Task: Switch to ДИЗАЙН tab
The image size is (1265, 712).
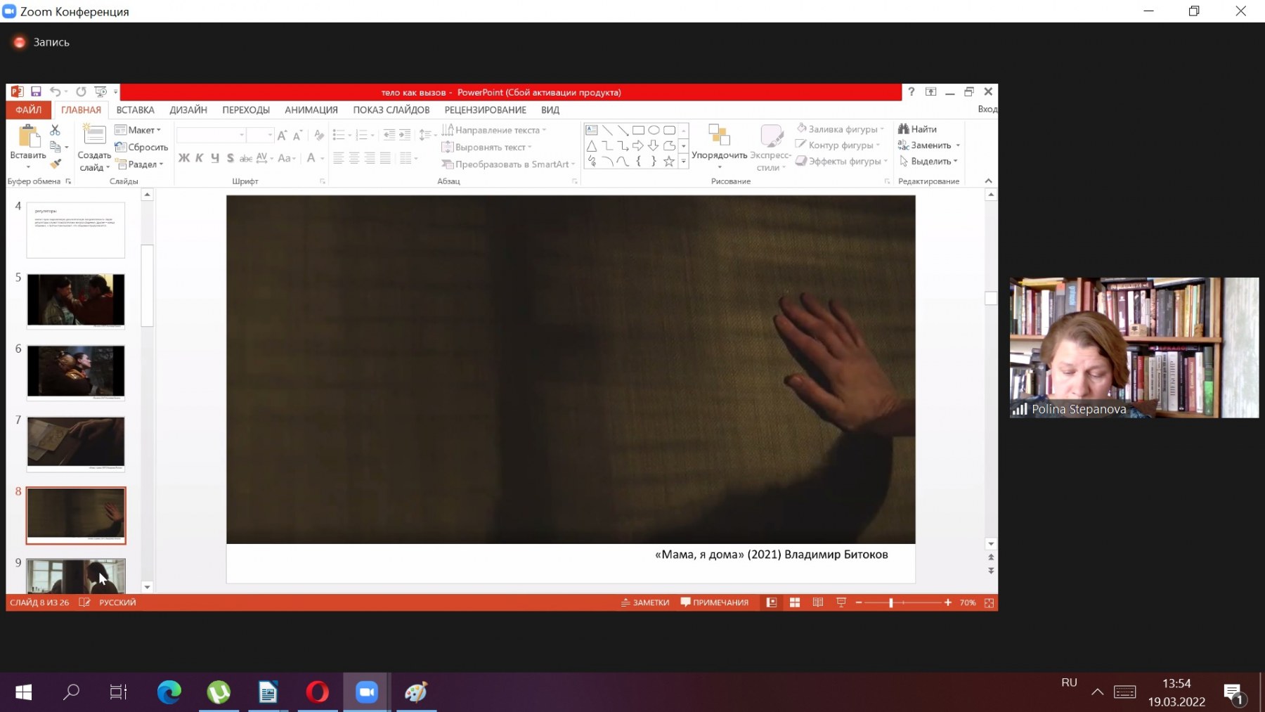Action: (x=188, y=110)
